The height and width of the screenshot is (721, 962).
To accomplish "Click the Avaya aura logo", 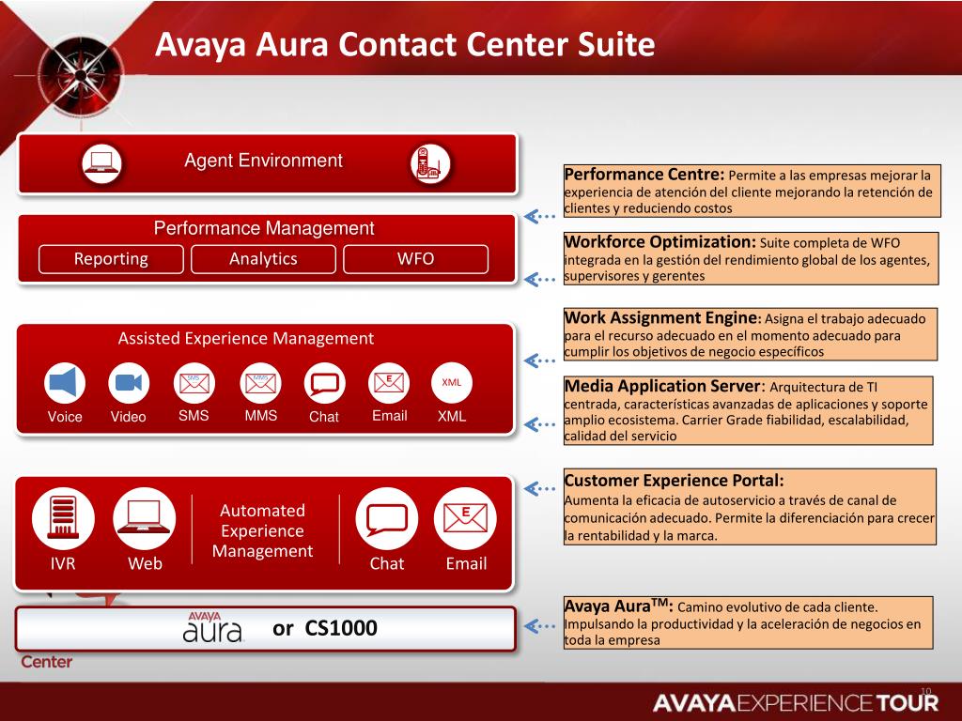I will pos(212,626).
